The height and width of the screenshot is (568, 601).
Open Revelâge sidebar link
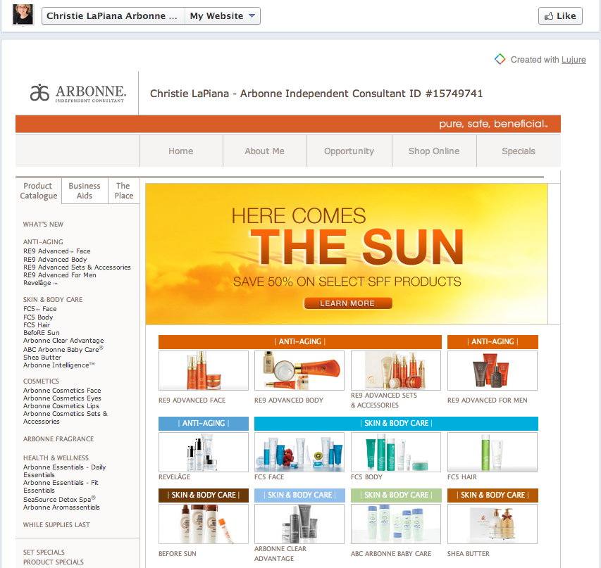click(x=40, y=283)
